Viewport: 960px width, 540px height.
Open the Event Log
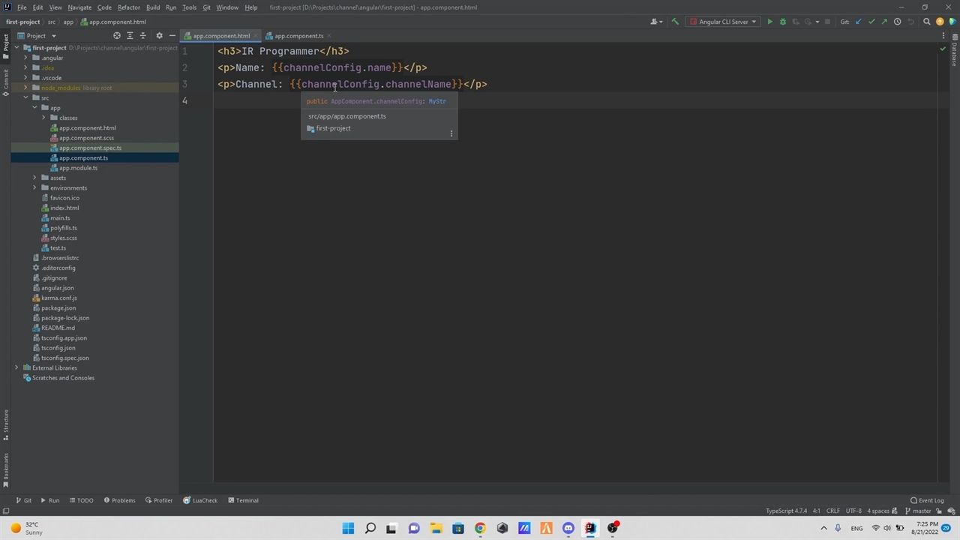(x=927, y=500)
